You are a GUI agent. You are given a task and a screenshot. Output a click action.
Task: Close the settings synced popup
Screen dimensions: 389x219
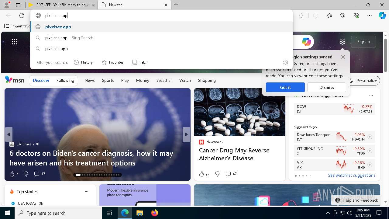(x=343, y=57)
